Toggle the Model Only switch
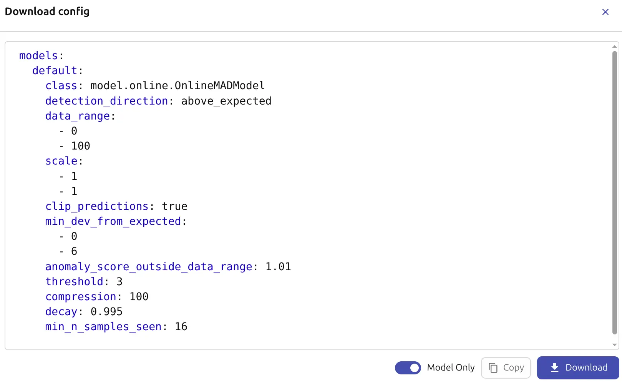Viewport: 622px width, 384px height. [x=408, y=368]
